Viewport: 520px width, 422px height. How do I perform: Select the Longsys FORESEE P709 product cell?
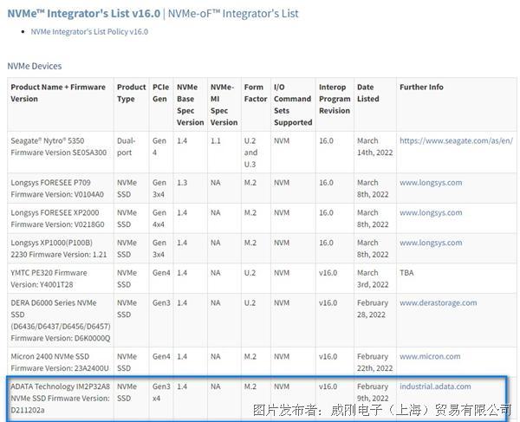[61, 188]
